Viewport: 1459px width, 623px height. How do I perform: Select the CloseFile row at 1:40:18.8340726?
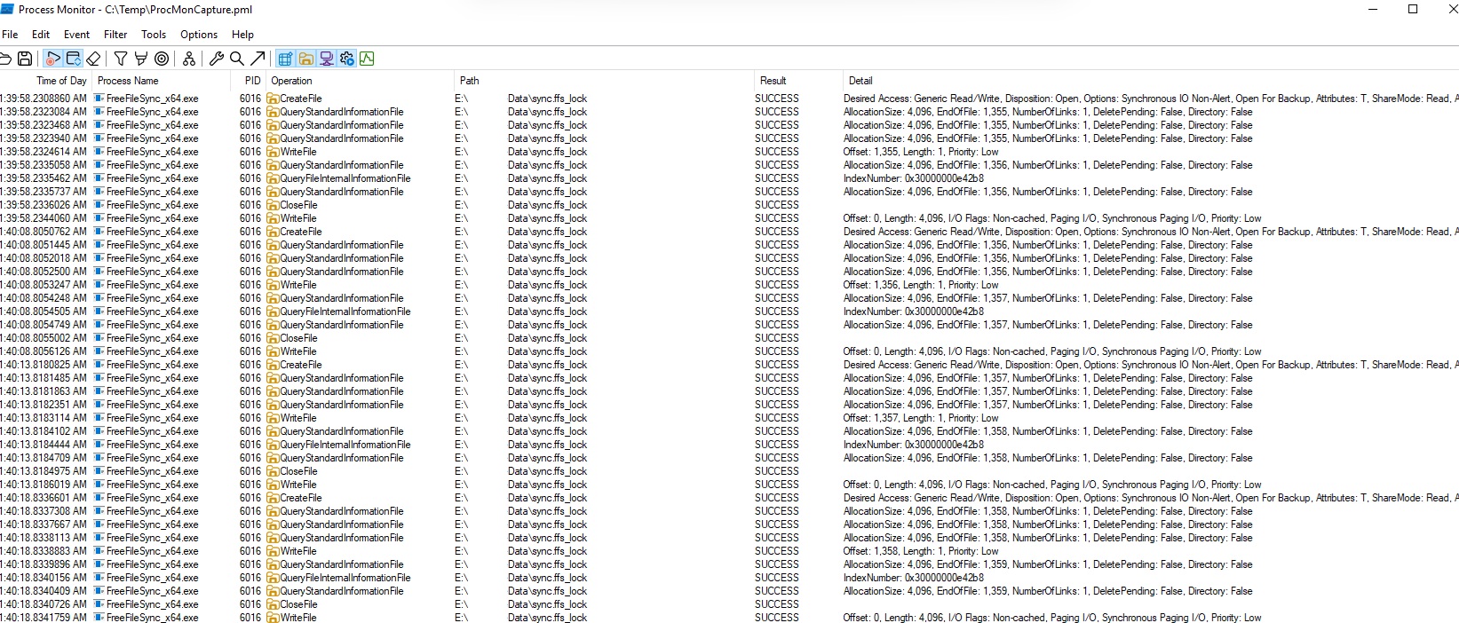[x=729, y=604]
